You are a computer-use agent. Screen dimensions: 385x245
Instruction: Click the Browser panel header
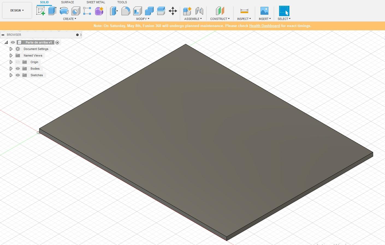click(41, 35)
